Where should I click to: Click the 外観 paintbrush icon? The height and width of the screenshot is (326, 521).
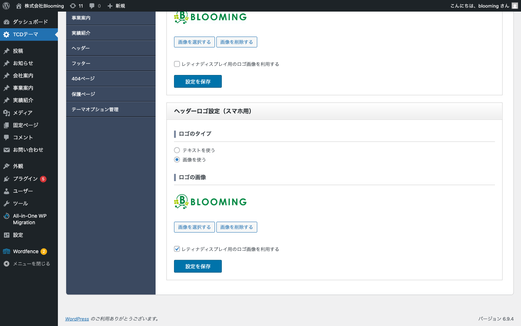pos(7,166)
